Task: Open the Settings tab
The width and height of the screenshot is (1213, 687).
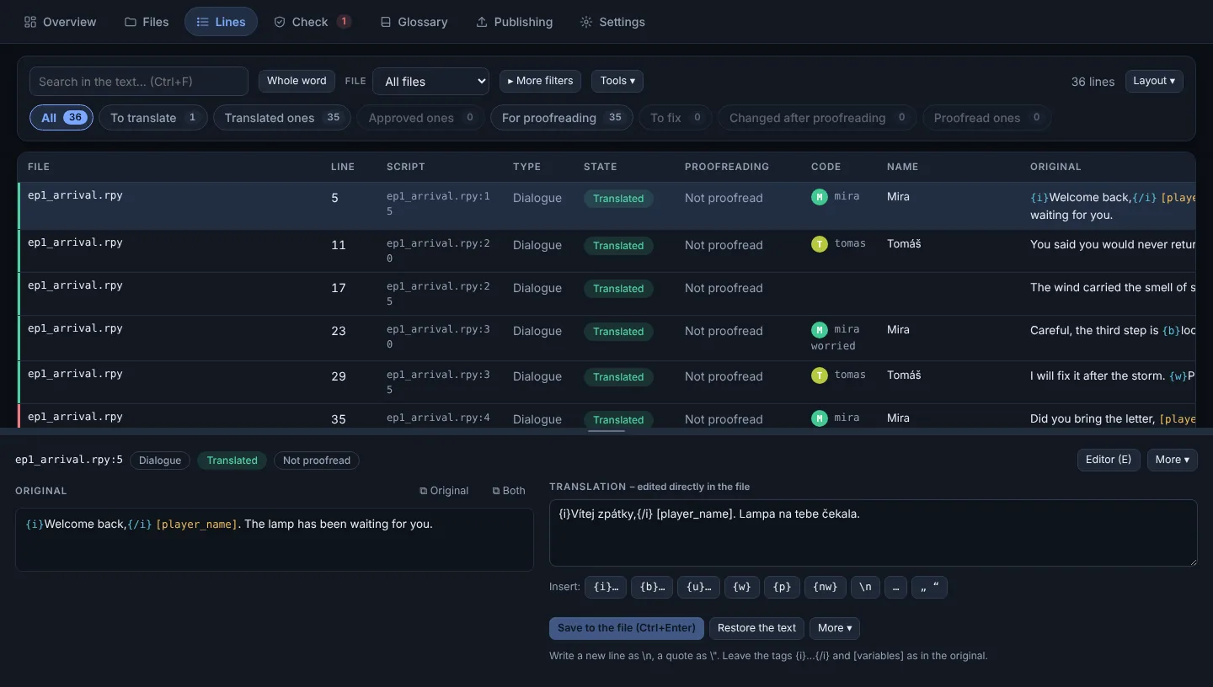Action: point(612,22)
